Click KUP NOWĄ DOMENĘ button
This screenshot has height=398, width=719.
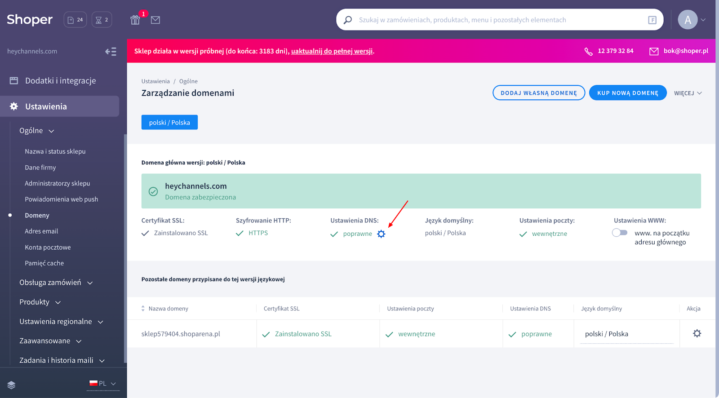pyautogui.click(x=628, y=93)
